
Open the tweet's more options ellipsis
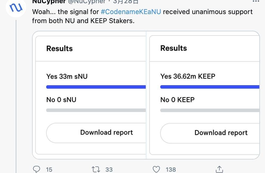click(256, 1)
